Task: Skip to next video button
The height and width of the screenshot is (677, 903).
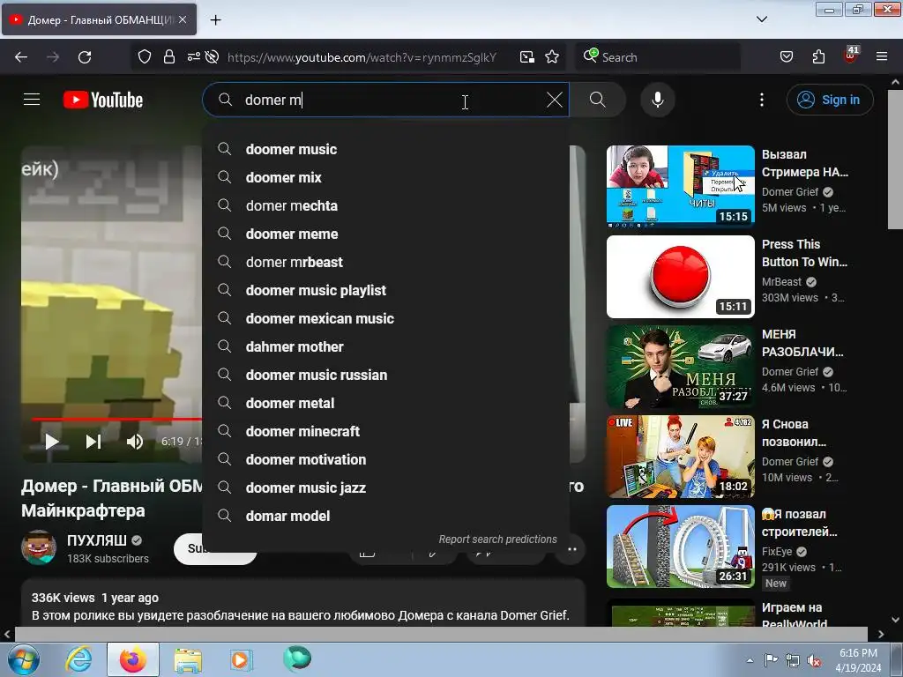Action: [93, 442]
